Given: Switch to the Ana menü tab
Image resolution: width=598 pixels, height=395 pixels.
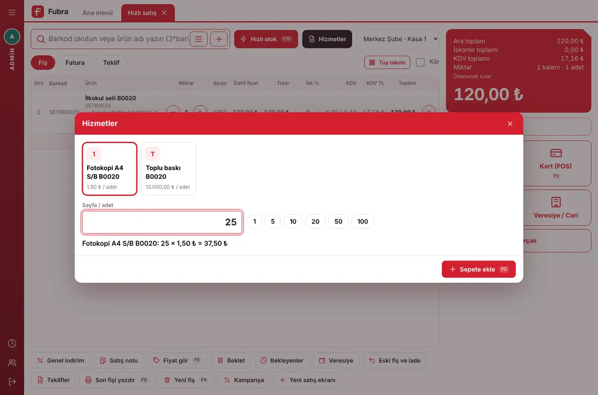Looking at the screenshot, I should [x=98, y=12].
